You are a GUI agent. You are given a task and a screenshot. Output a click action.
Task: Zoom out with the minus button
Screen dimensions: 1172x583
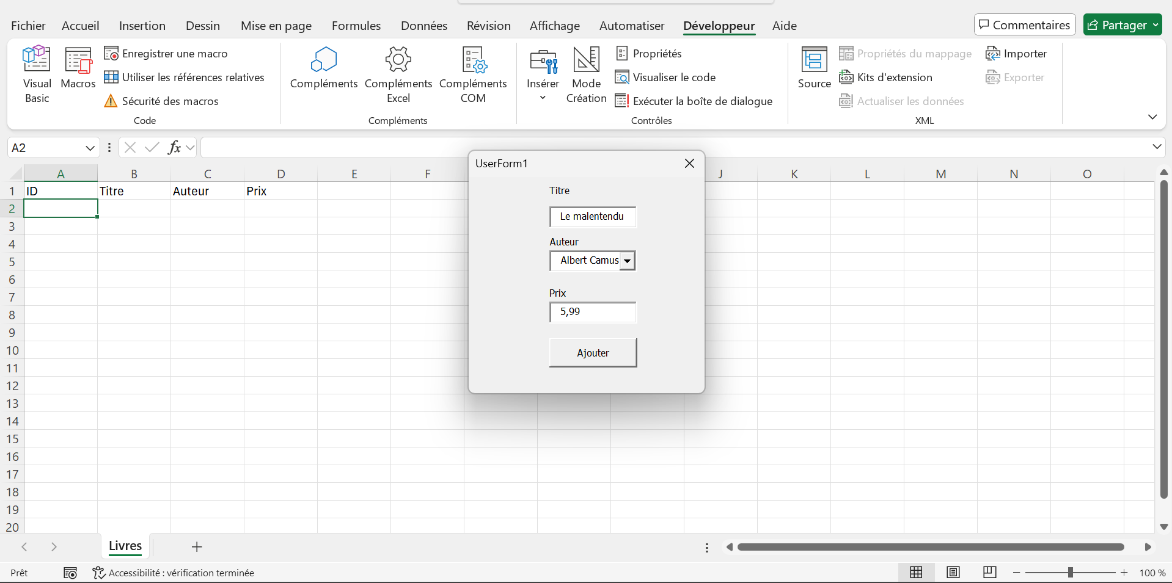tap(1017, 573)
